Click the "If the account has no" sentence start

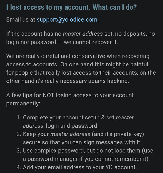pyautogui.click(x=34, y=34)
